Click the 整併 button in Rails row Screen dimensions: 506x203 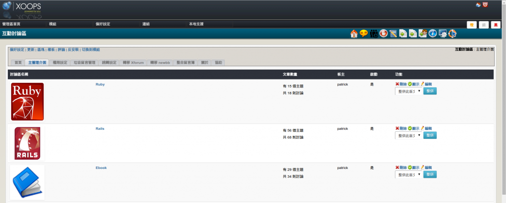(x=430, y=135)
